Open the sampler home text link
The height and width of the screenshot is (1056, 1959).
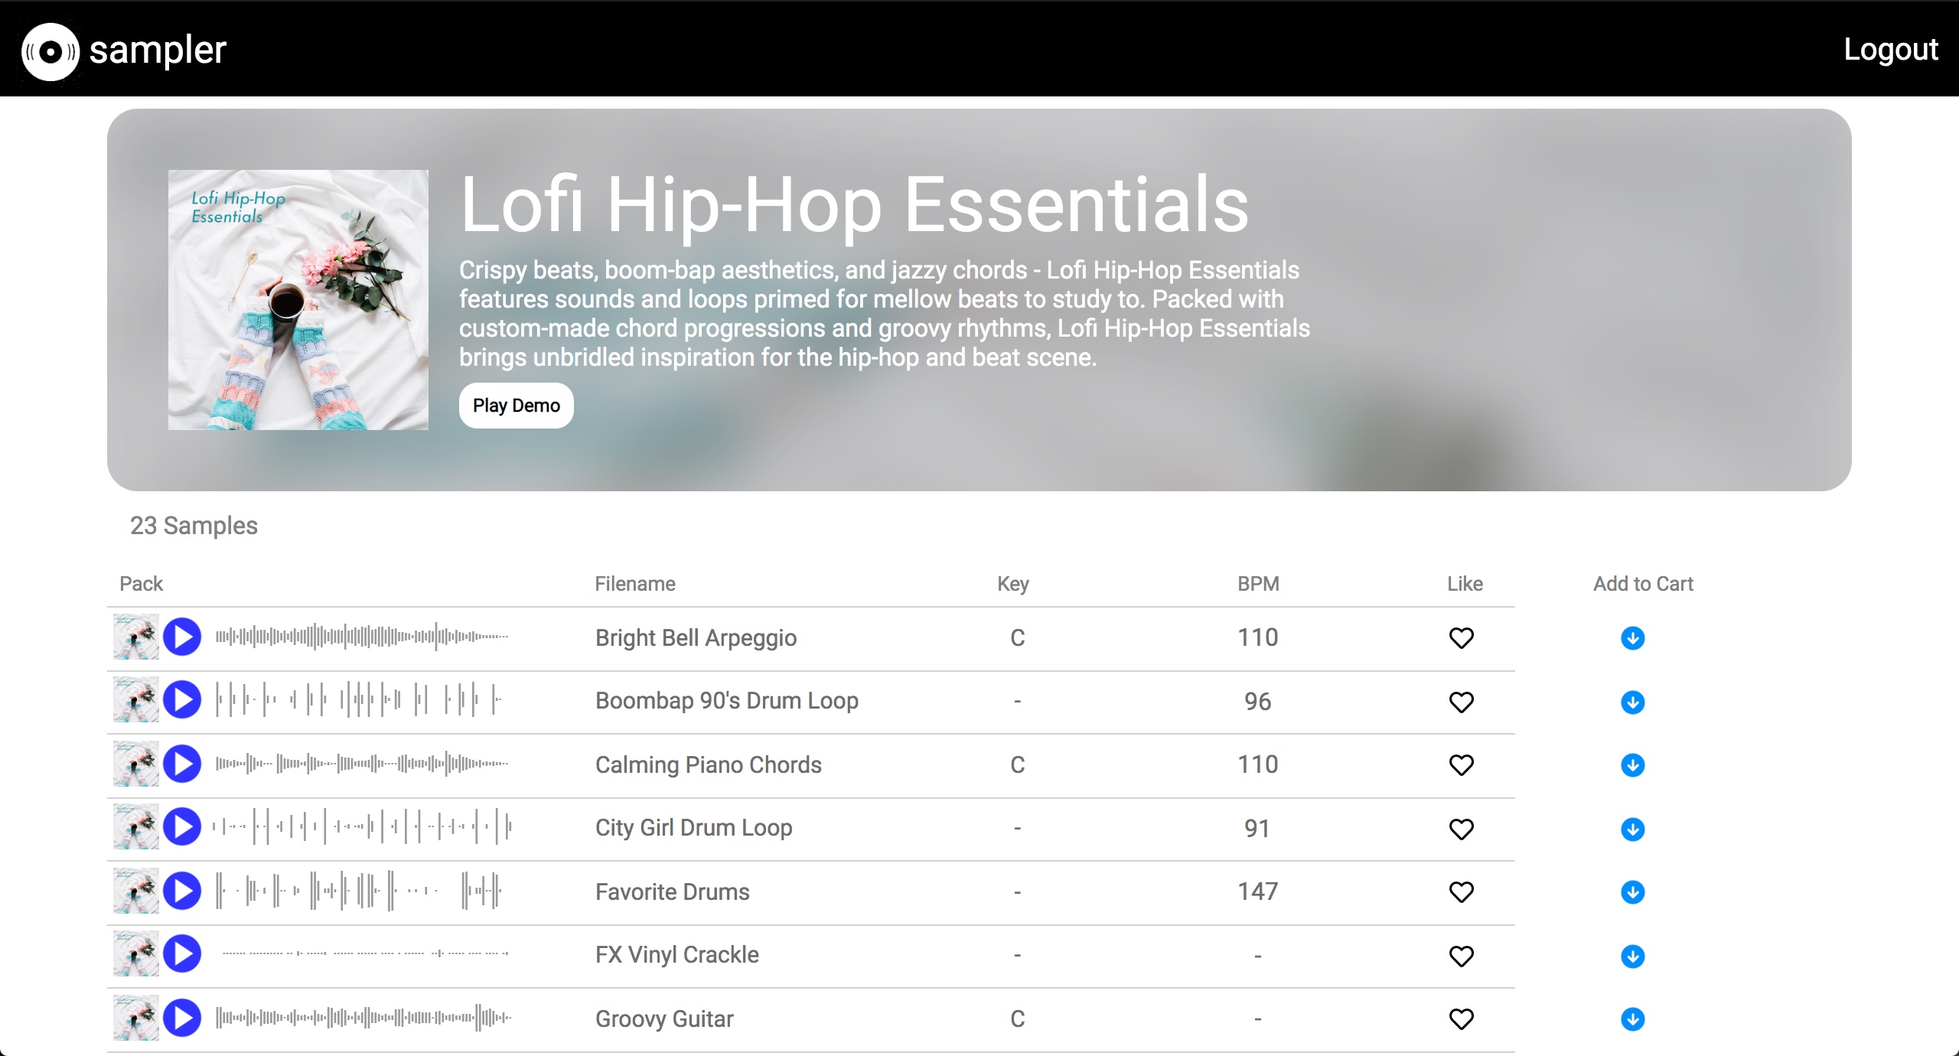(158, 51)
